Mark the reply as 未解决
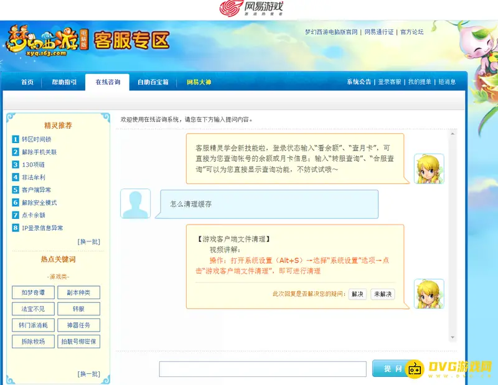 pyautogui.click(x=383, y=294)
